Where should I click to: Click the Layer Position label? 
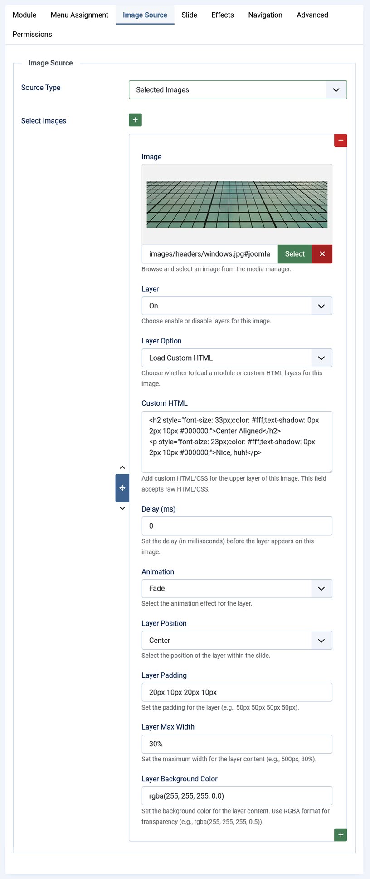(x=164, y=624)
